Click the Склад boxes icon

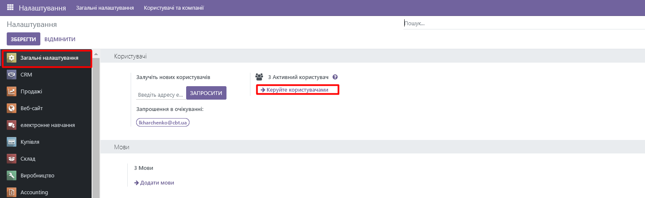(x=12, y=159)
